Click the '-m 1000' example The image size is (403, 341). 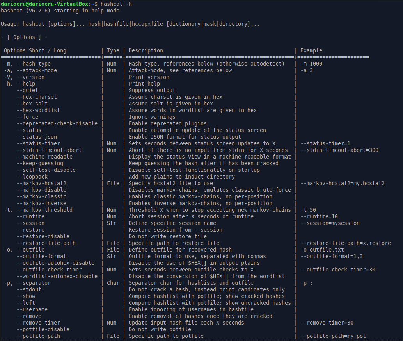pyautogui.click(x=311, y=64)
